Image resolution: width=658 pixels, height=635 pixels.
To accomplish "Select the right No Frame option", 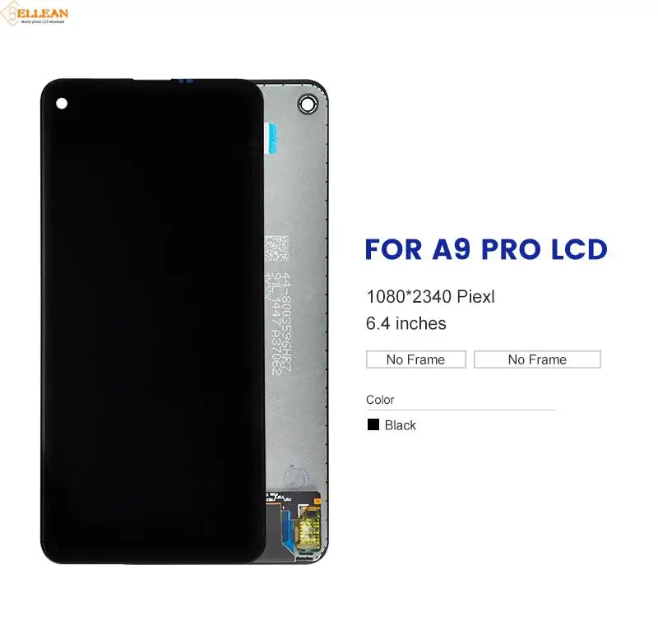I will [537, 359].
